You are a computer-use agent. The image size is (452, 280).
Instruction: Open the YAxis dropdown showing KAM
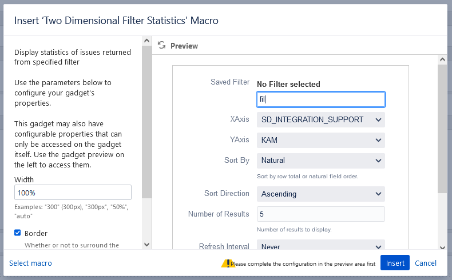point(321,140)
